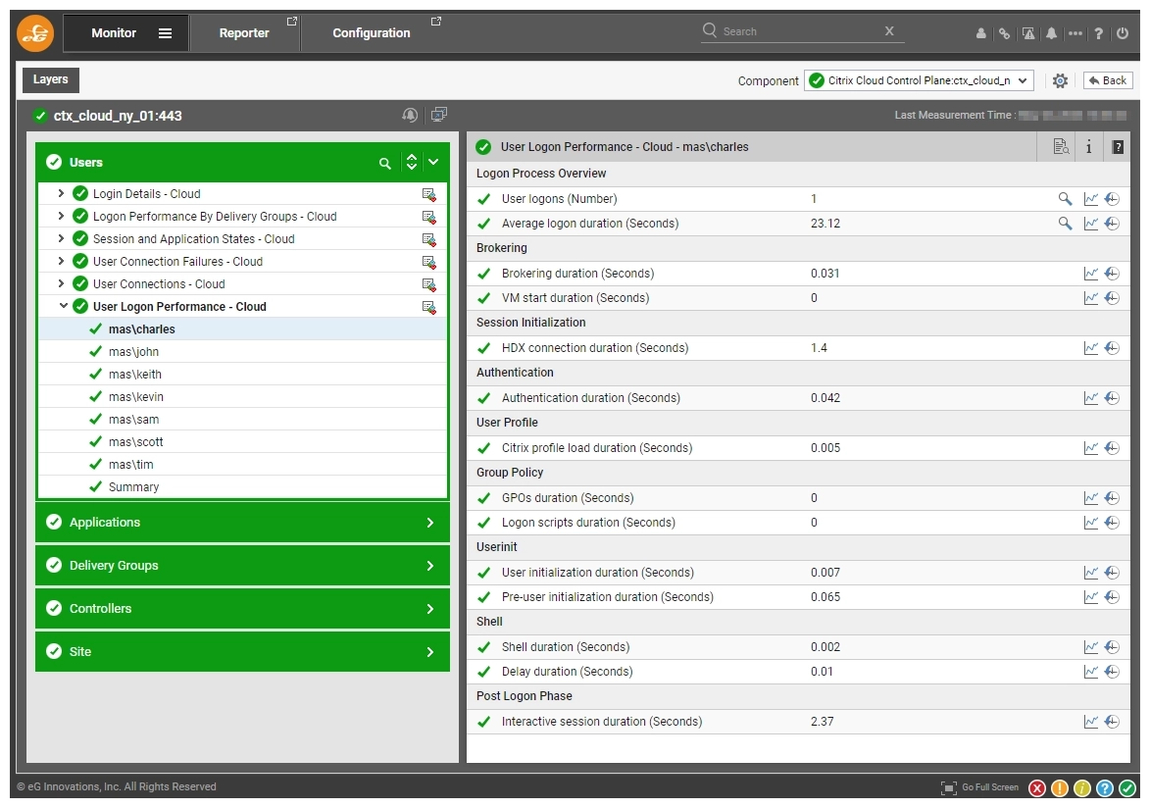Screen dimensions: 1150x808
Task: Expand Logon Performance By Delivery Groups - Cloud
Action: pos(61,217)
